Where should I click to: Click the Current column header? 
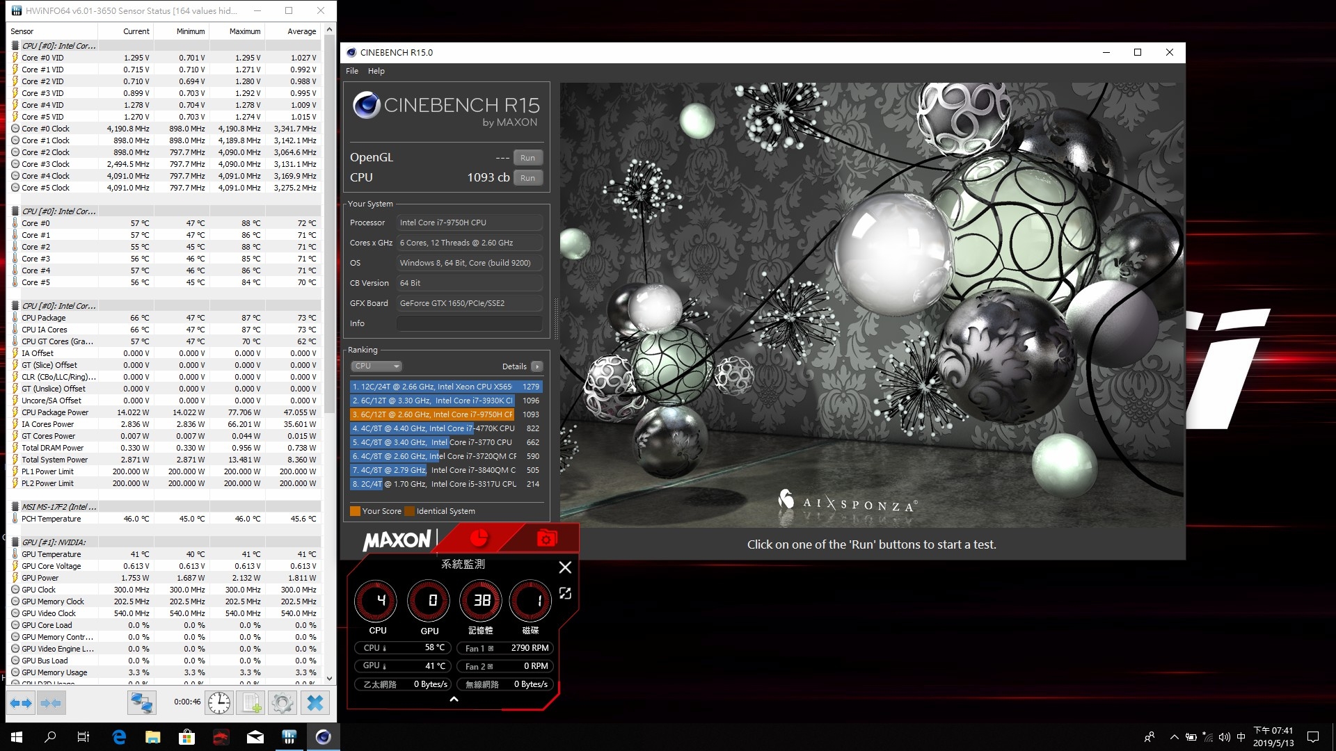point(126,31)
